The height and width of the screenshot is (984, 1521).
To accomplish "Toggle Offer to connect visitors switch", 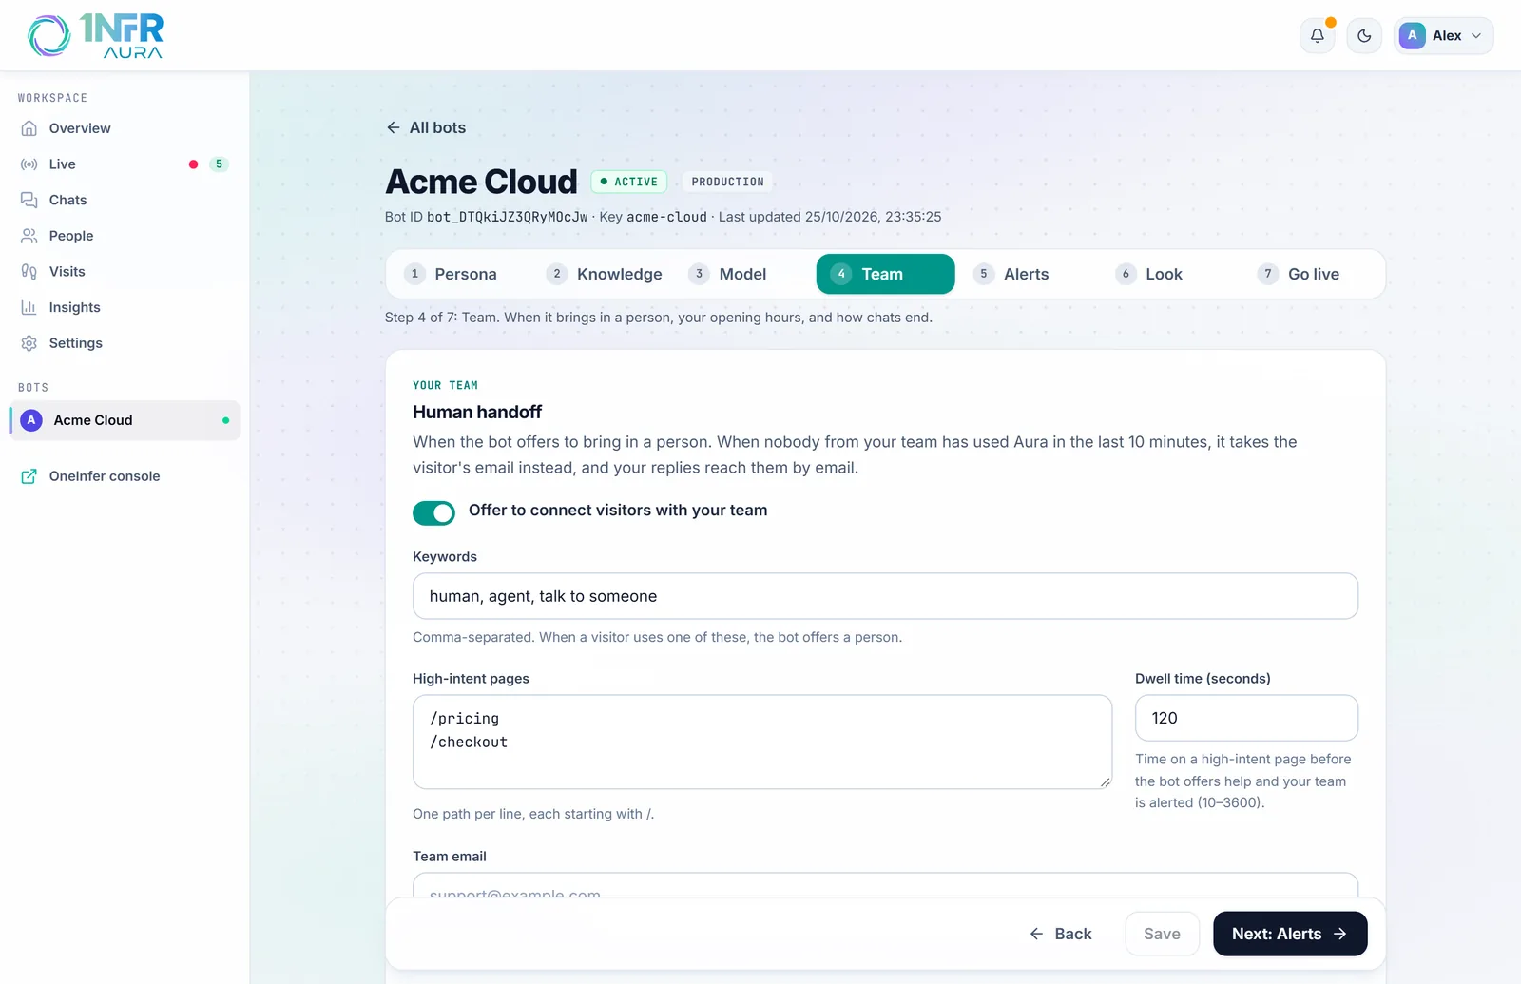I will [x=433, y=513].
